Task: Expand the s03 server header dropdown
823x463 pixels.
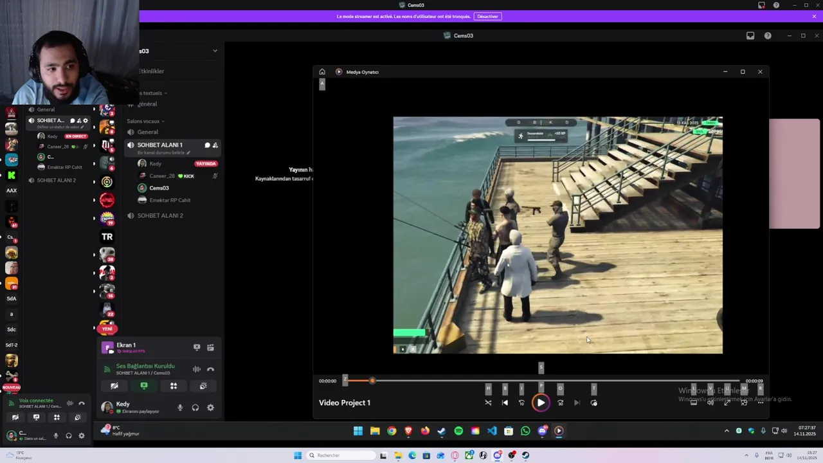Action: (215, 51)
